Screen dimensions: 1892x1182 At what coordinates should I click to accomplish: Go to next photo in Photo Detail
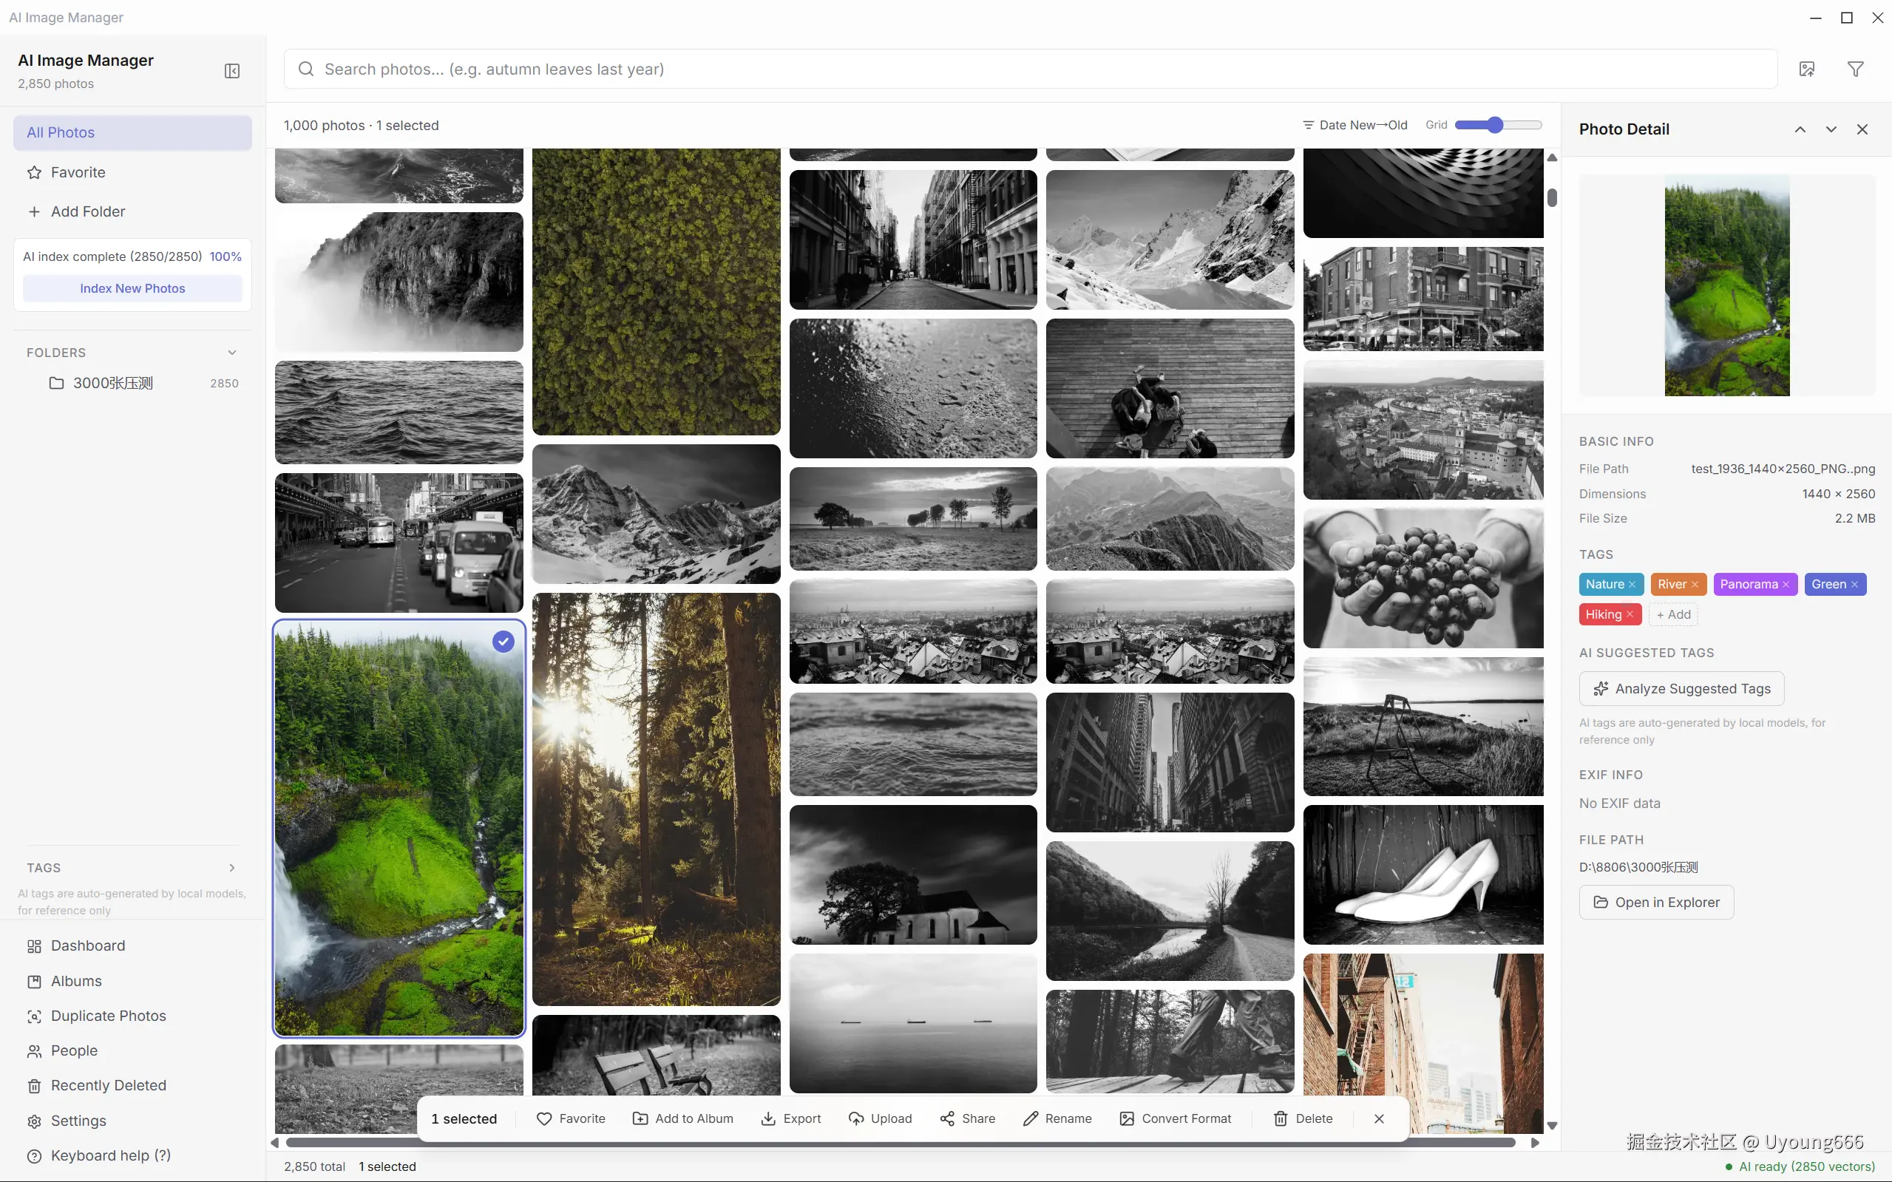pyautogui.click(x=1831, y=129)
